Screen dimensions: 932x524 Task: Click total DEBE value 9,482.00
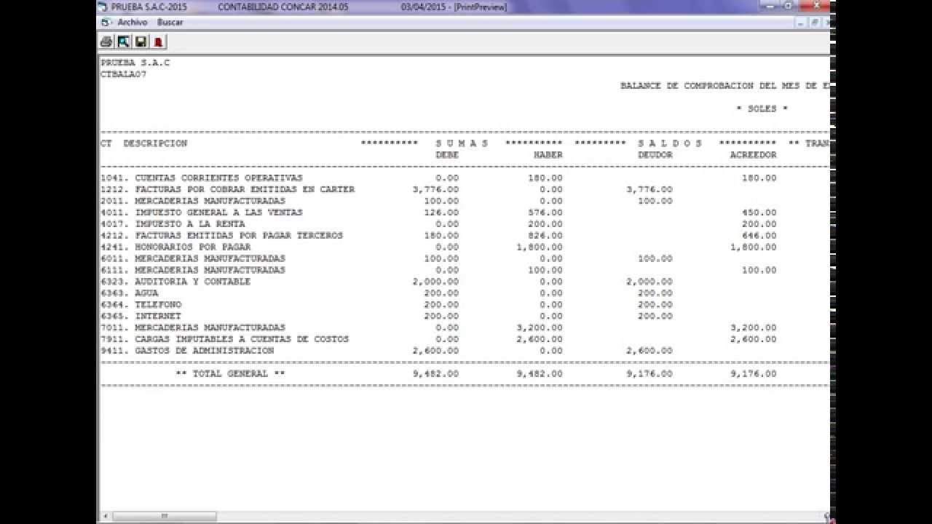tap(435, 374)
